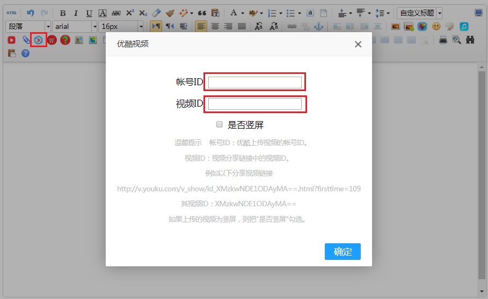The height and width of the screenshot is (299, 488).
Task: Expand space-before-paragraph dropdown arrow
Action: pyautogui.click(x=351, y=13)
